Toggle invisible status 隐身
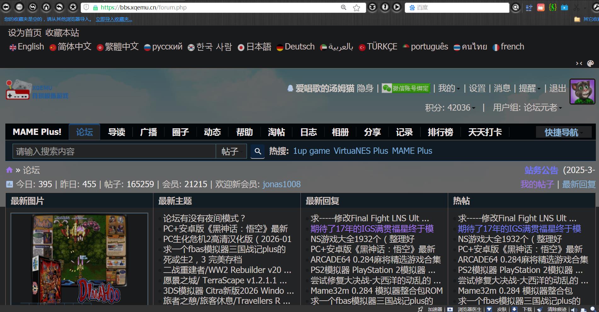Image resolution: width=599 pixels, height=312 pixels. coord(365,89)
